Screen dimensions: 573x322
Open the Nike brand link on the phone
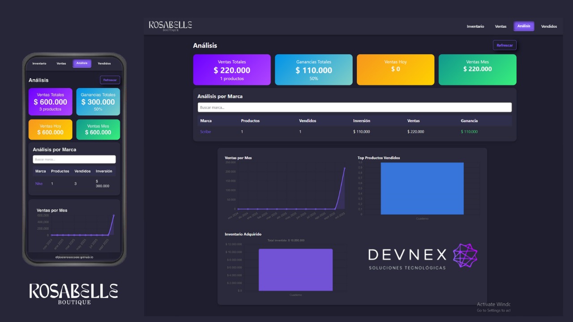[x=39, y=183]
